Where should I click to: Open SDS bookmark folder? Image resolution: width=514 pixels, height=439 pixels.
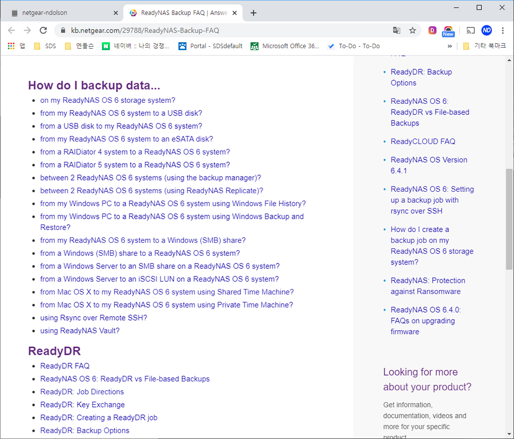[x=45, y=46]
